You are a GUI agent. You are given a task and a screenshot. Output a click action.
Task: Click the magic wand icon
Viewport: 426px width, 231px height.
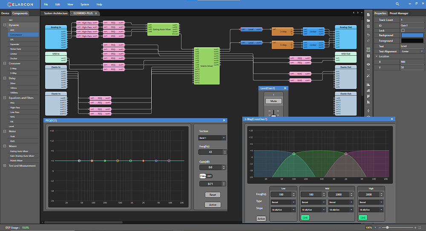[x=368, y=76]
